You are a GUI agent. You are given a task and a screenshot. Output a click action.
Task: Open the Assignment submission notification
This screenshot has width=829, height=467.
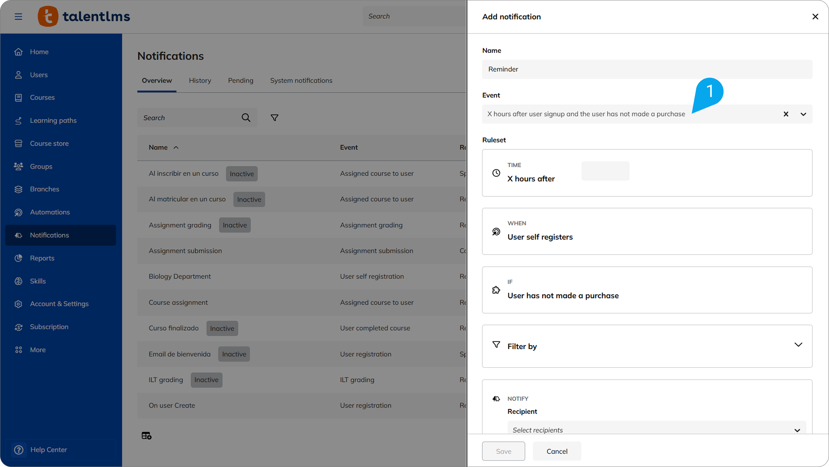point(185,251)
